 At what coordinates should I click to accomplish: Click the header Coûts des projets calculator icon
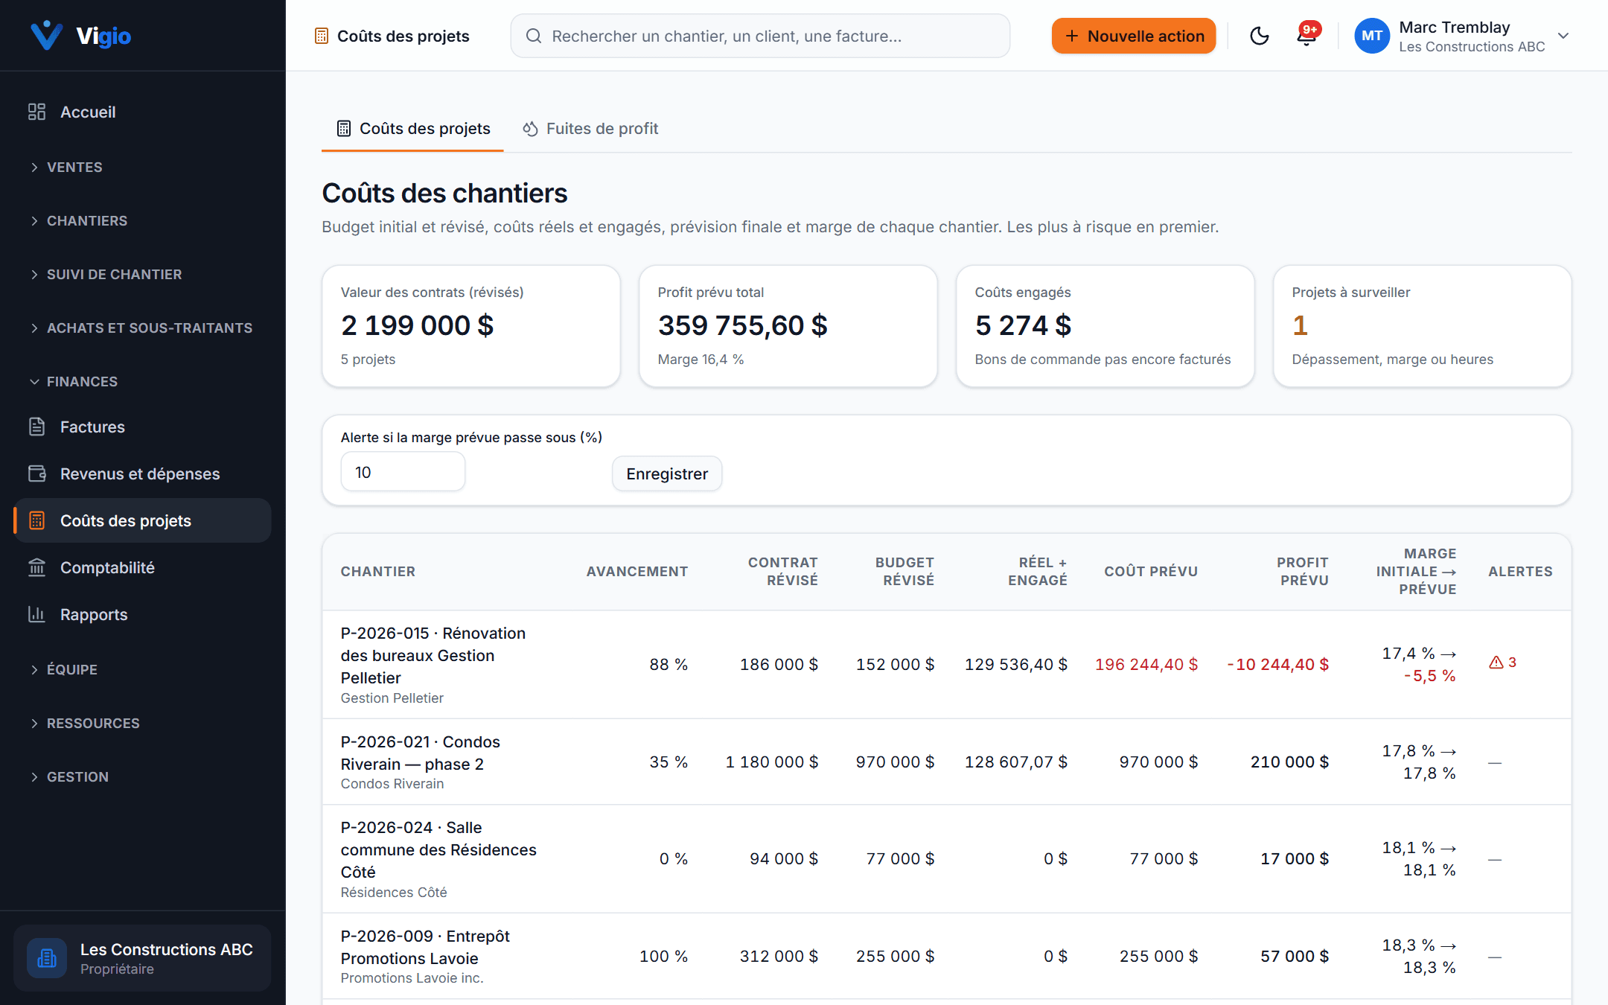[322, 36]
